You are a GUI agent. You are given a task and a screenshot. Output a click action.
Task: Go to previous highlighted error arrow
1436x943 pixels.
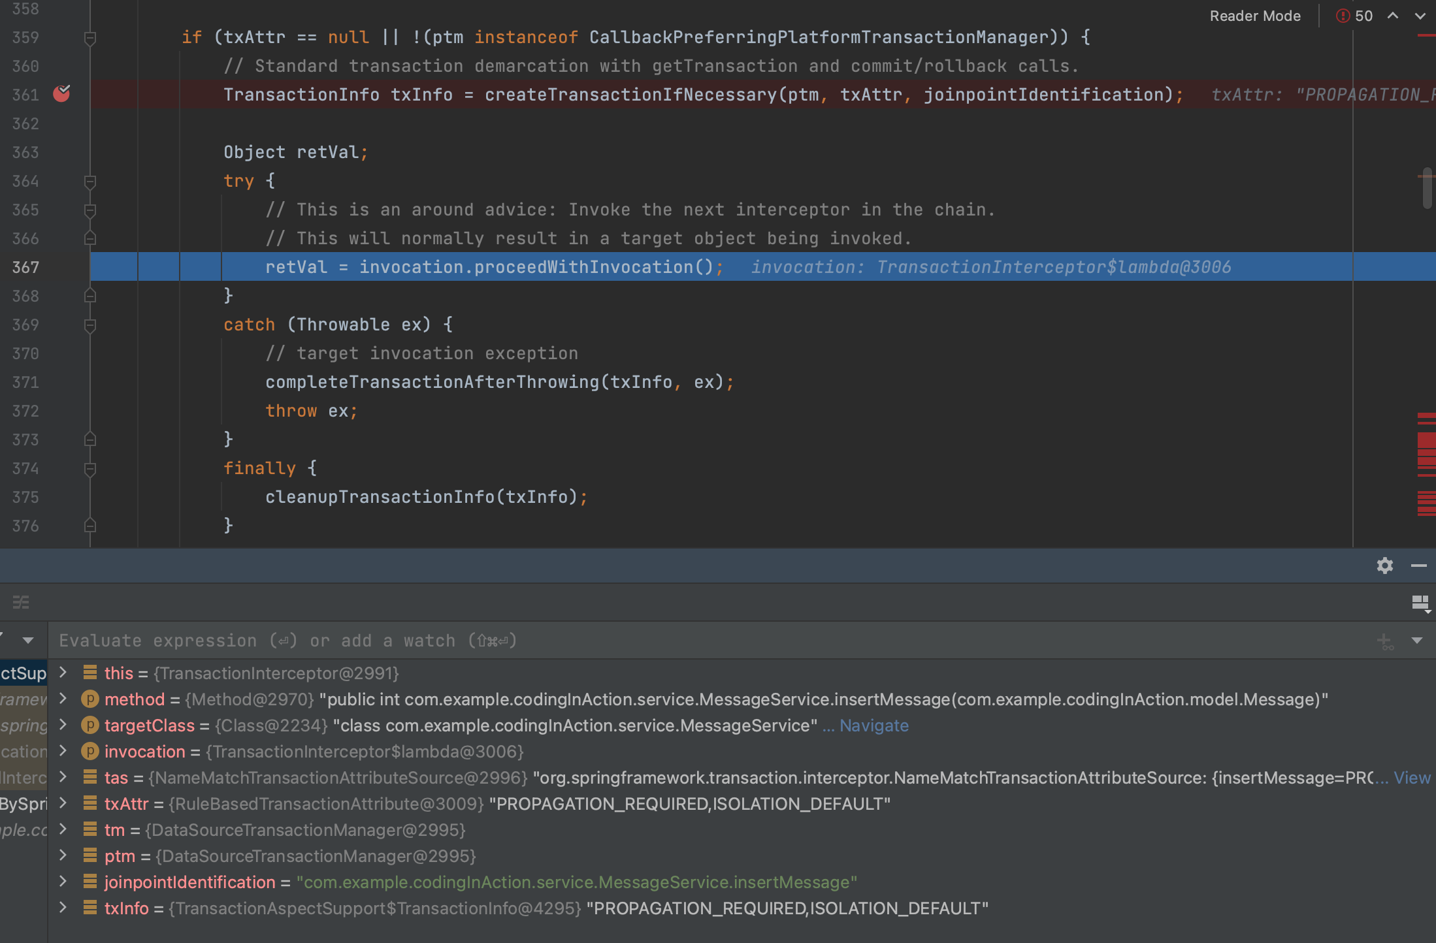tap(1393, 16)
